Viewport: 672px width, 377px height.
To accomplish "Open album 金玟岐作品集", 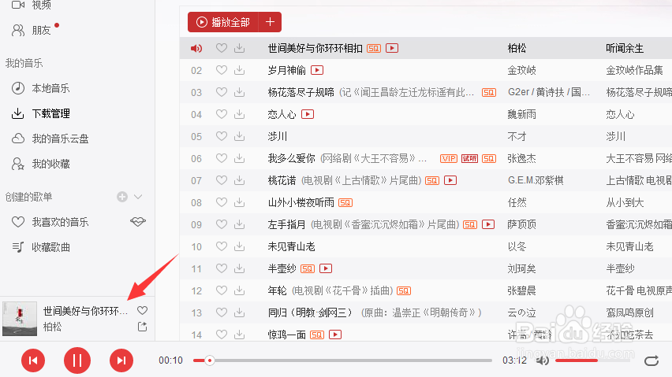I will pyautogui.click(x=634, y=70).
